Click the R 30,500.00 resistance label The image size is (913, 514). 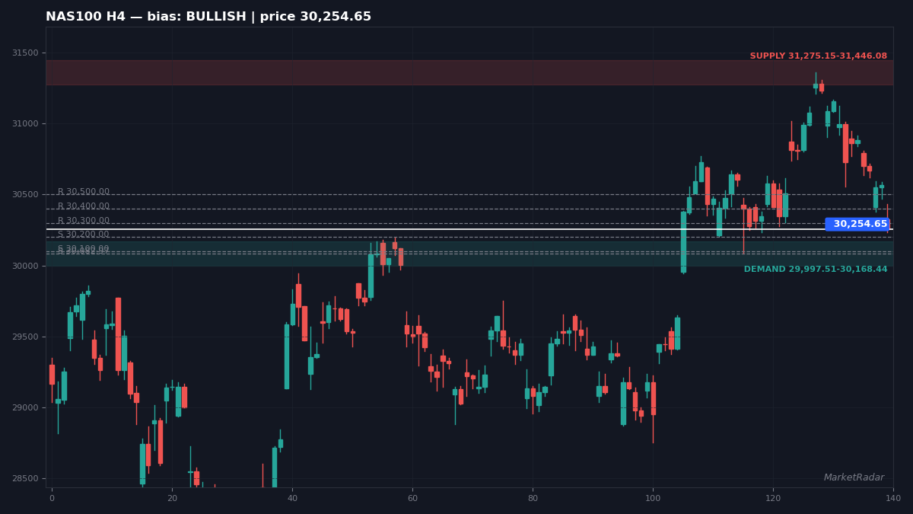[84, 192]
